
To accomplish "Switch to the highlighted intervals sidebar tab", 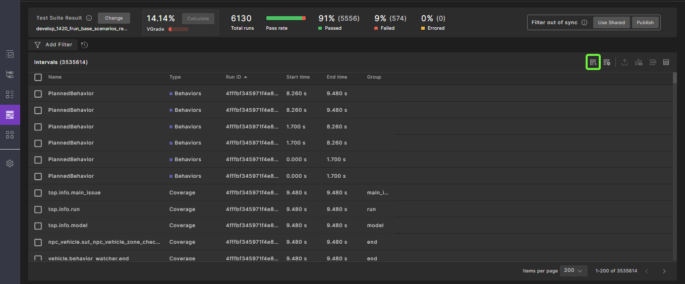I will pos(10,115).
